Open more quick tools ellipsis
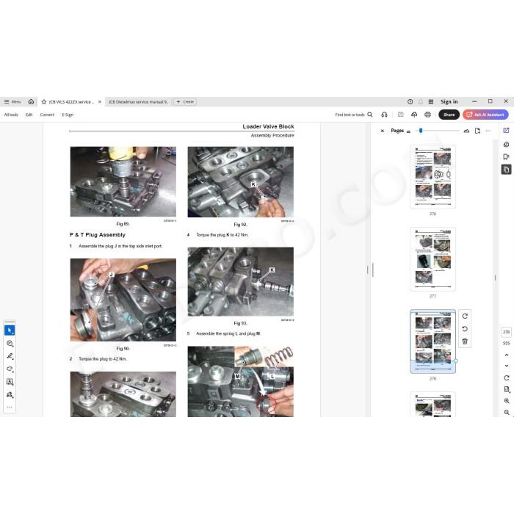The width and height of the screenshot is (514, 514). tap(10, 407)
